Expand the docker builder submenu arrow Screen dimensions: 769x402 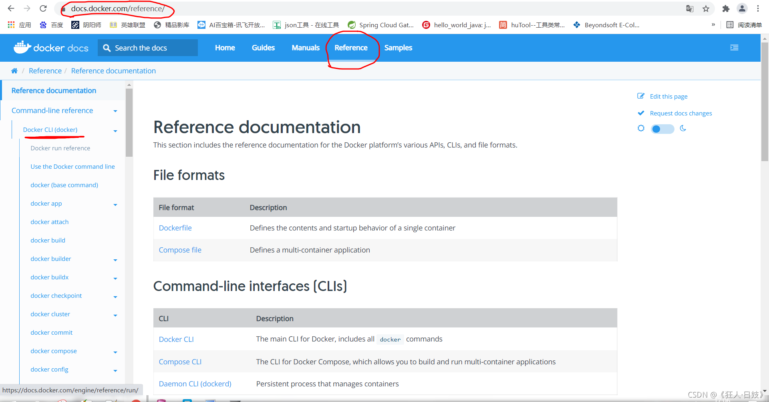point(115,260)
